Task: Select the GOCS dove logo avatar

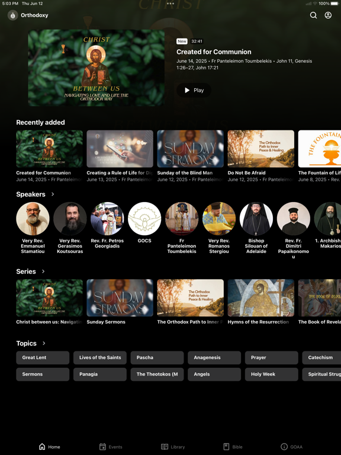Action: click(x=144, y=219)
